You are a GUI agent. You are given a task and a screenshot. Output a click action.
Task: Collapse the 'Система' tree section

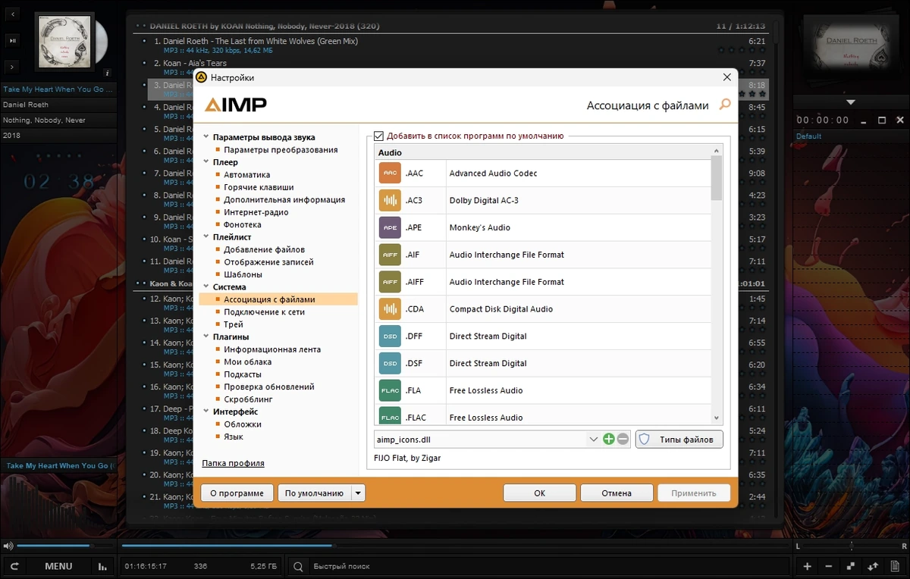206,287
